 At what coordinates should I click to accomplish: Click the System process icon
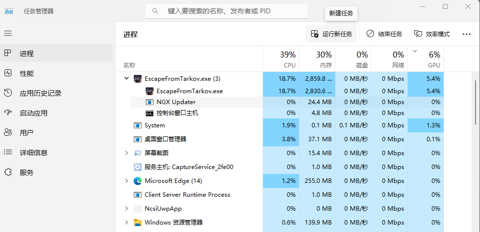[137, 125]
